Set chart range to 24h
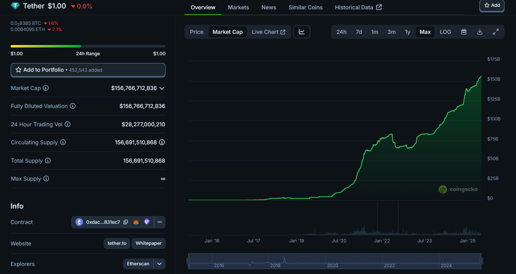 341,32
